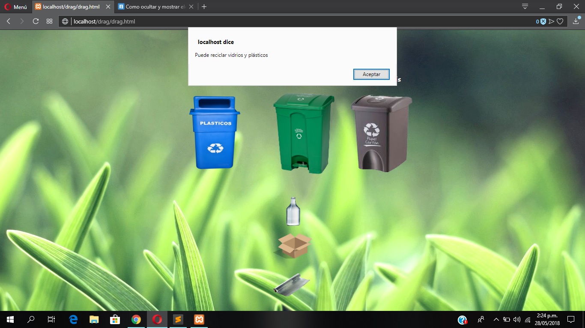Open XAMPP from the taskbar

199,319
